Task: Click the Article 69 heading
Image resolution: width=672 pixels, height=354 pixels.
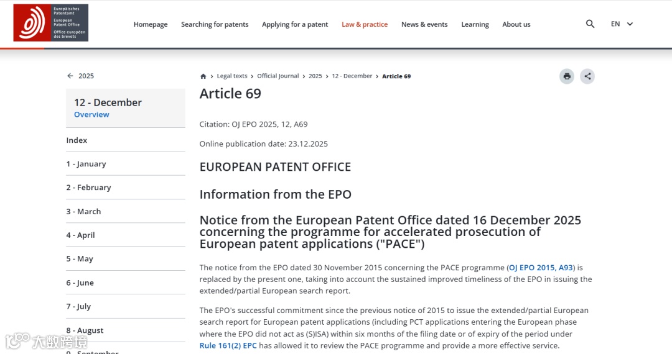Action: (x=230, y=94)
